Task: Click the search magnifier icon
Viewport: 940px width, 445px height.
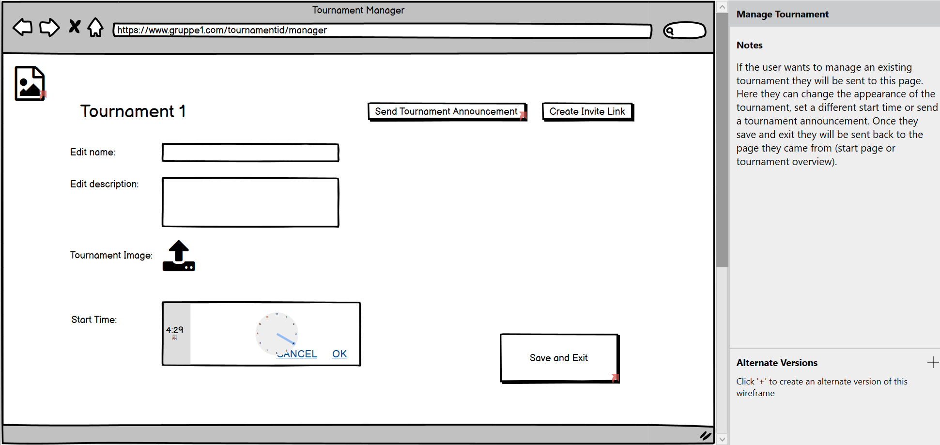Action: 670,31
